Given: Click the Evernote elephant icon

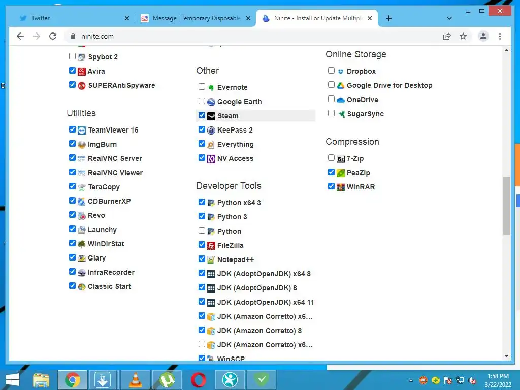Looking at the screenshot, I should (x=211, y=87).
